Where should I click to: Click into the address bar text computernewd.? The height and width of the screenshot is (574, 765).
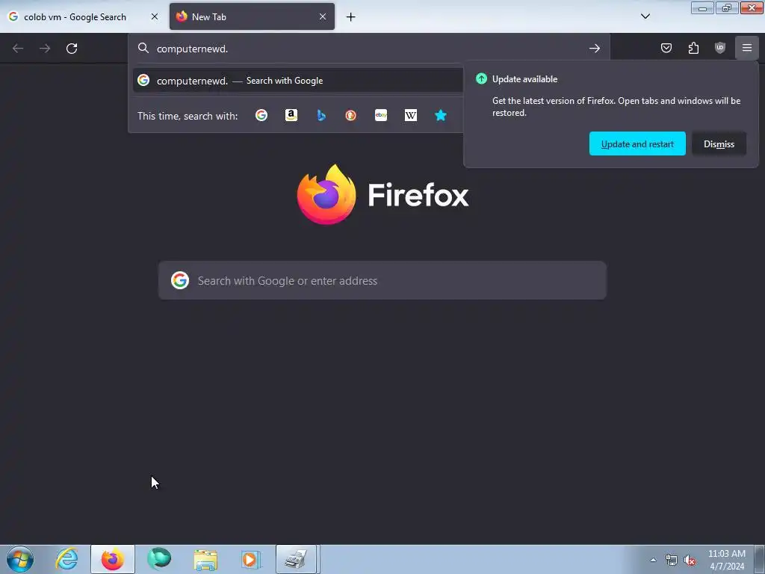[x=192, y=49]
